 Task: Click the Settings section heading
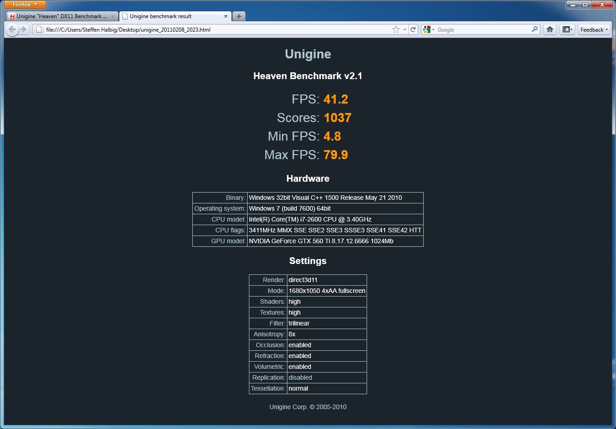point(308,261)
